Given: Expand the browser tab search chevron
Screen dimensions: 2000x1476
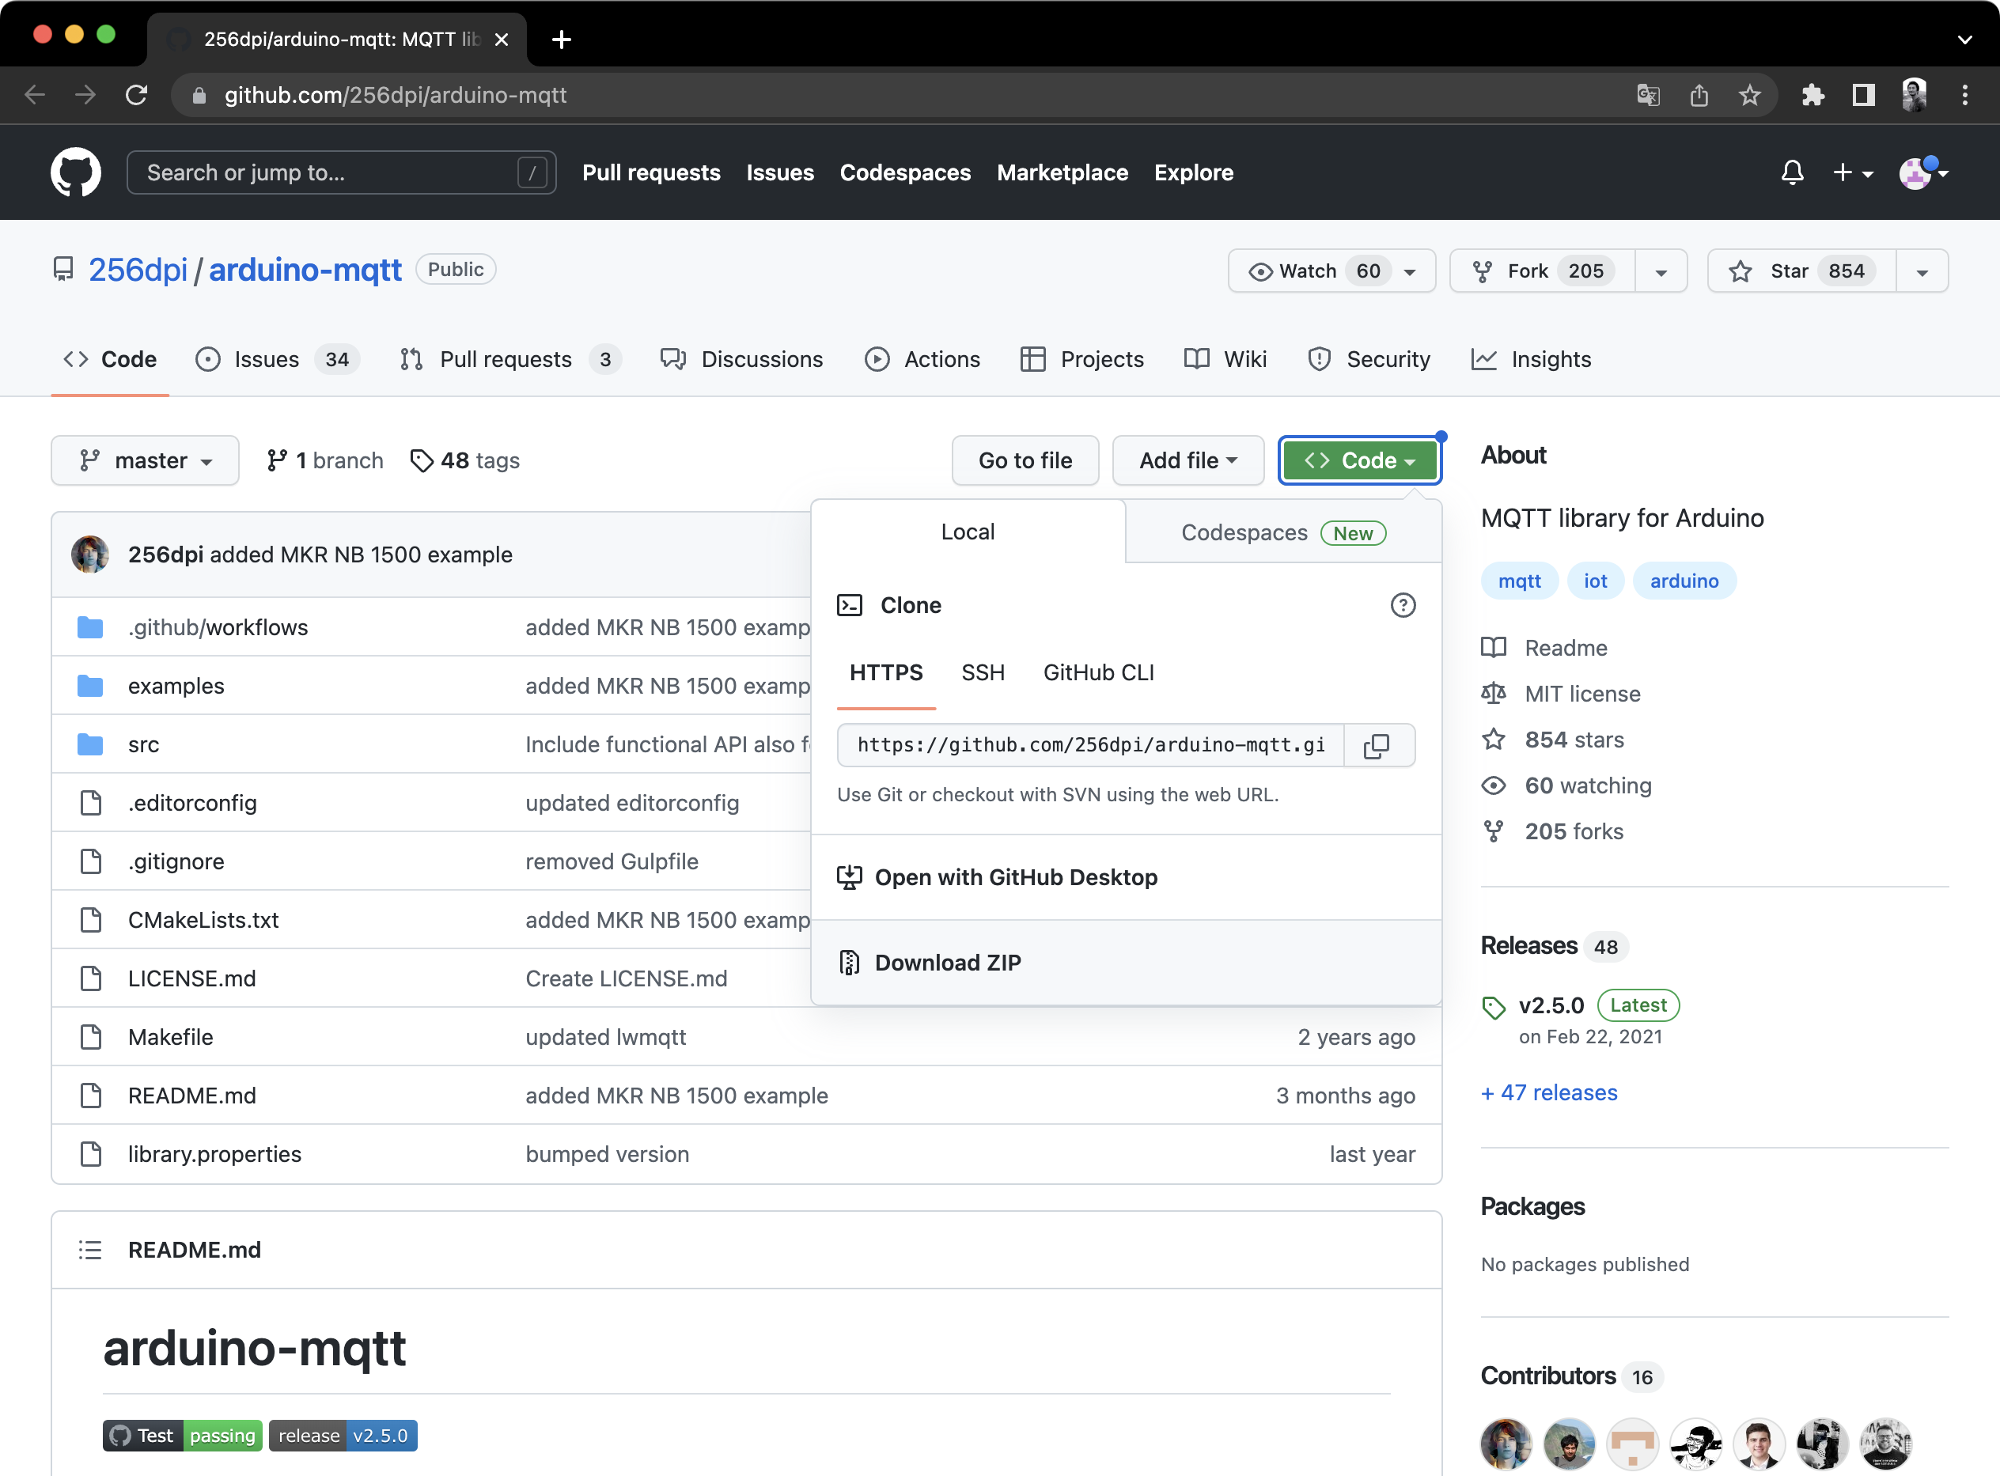Looking at the screenshot, I should [1964, 40].
